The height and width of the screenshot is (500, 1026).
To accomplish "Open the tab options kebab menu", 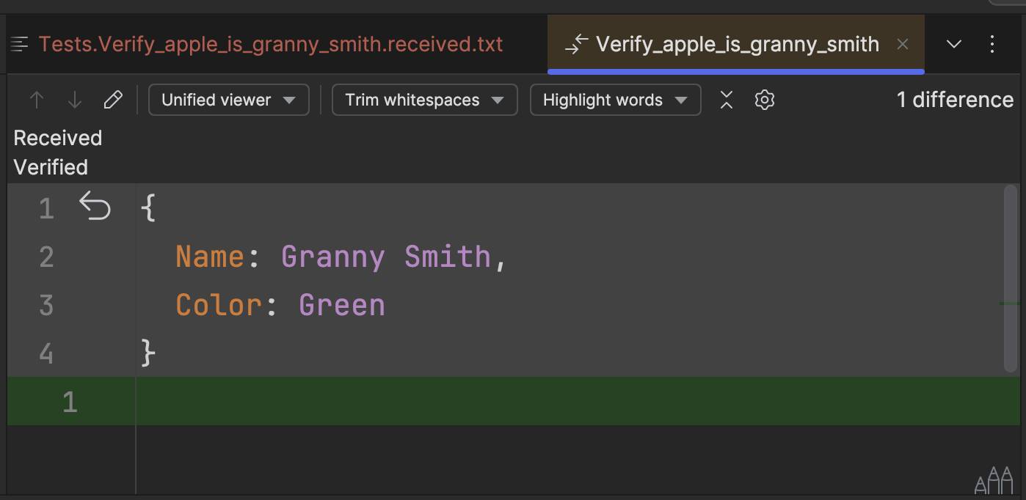I will (992, 44).
